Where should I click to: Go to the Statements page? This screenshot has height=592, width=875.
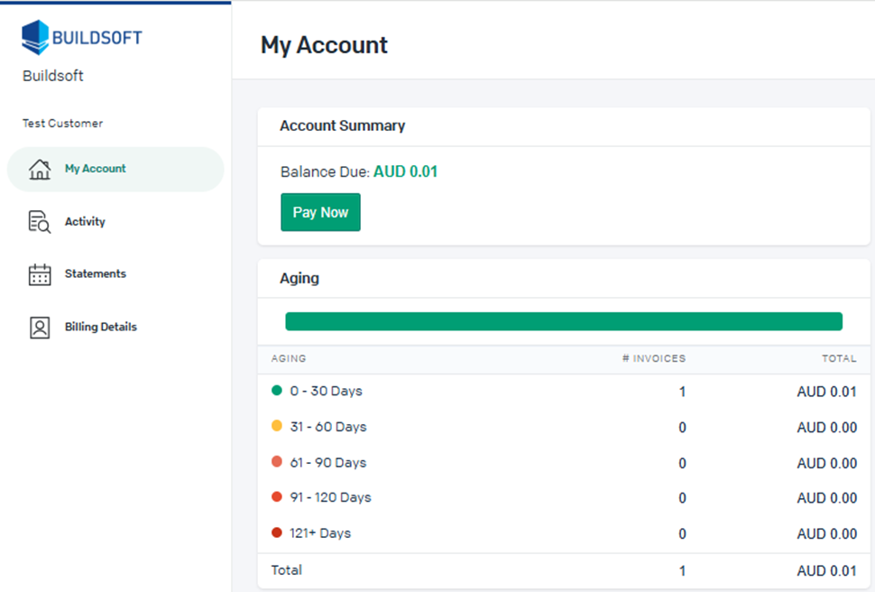[95, 274]
